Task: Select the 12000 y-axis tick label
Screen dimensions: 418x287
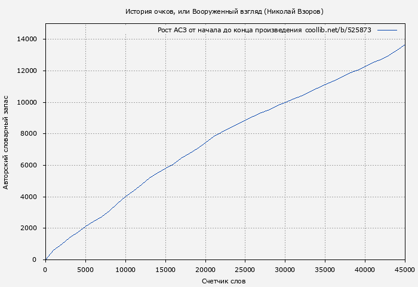Action: click(27, 71)
